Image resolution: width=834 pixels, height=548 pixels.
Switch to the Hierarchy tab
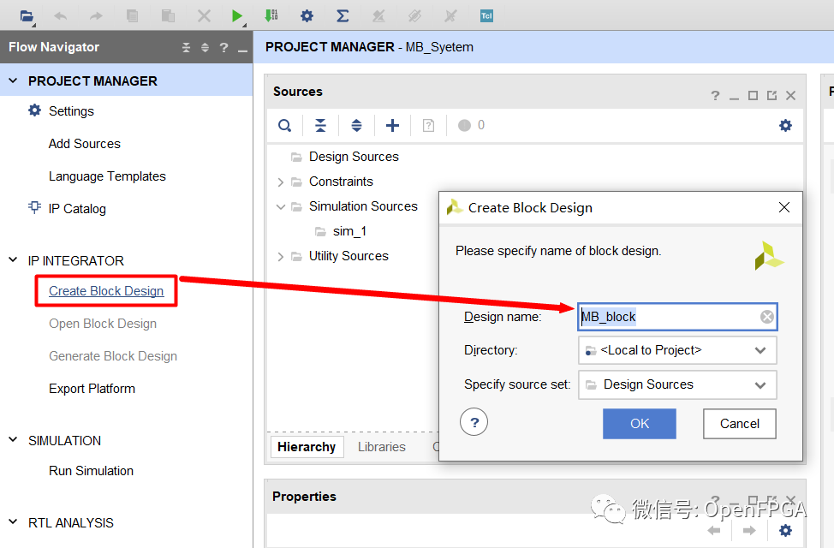307,447
